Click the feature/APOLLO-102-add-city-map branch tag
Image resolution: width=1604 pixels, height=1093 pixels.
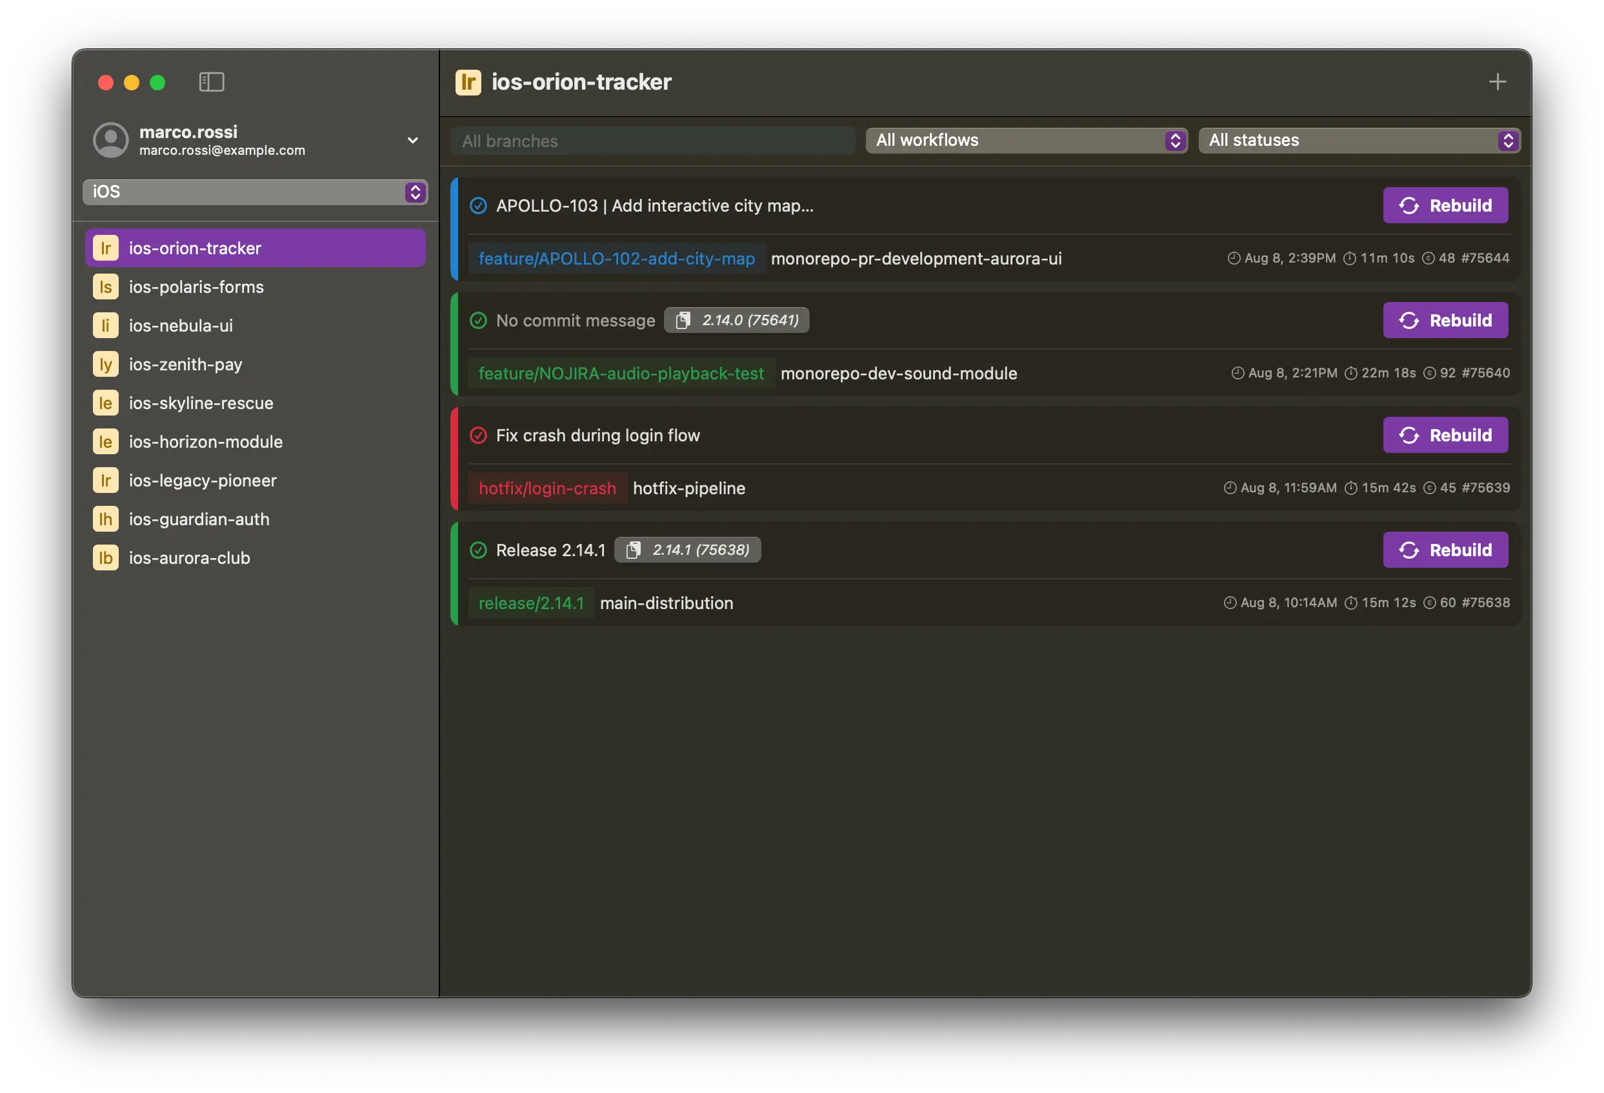coord(616,259)
